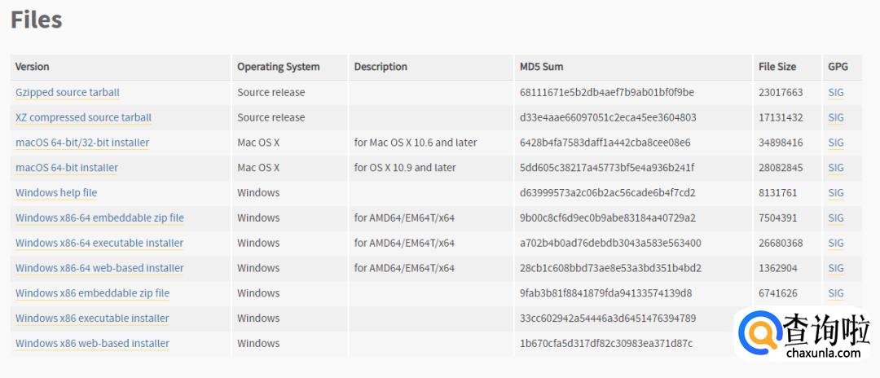This screenshot has height=378, width=880.
Task: Open SIG for Windows x86-64 executable installer
Action: 836,243
